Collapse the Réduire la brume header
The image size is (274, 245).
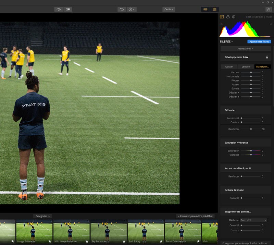245,190
